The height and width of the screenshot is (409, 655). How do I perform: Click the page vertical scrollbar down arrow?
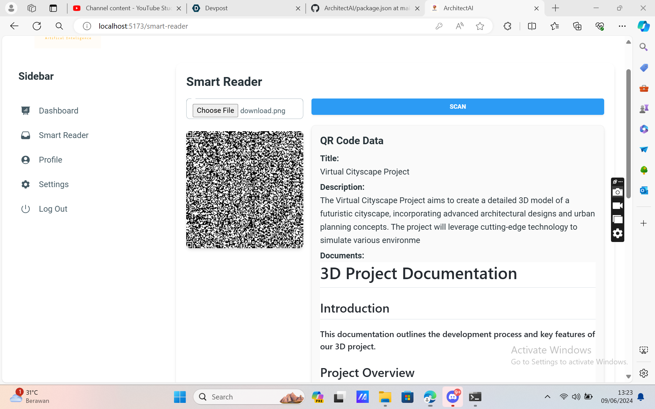point(628,377)
